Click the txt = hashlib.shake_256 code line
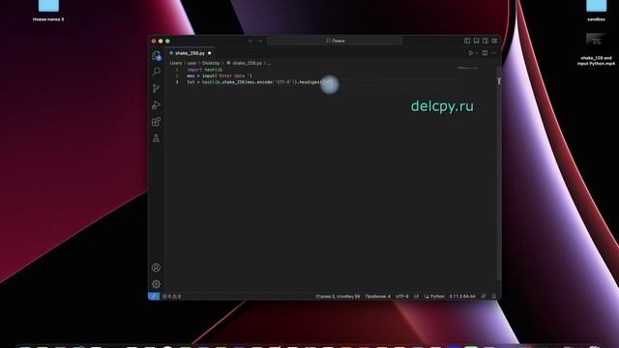This screenshot has height=348, width=619. coord(260,82)
